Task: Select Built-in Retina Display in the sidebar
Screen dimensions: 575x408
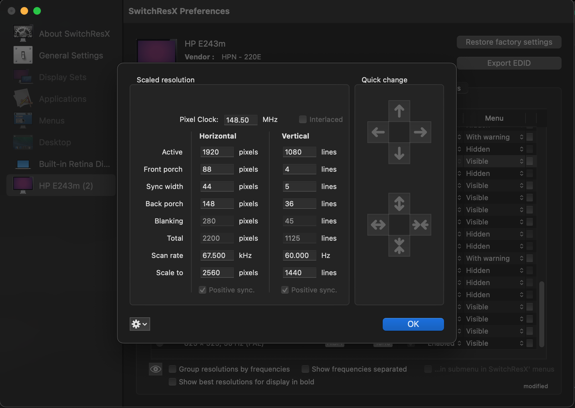Action: point(61,164)
